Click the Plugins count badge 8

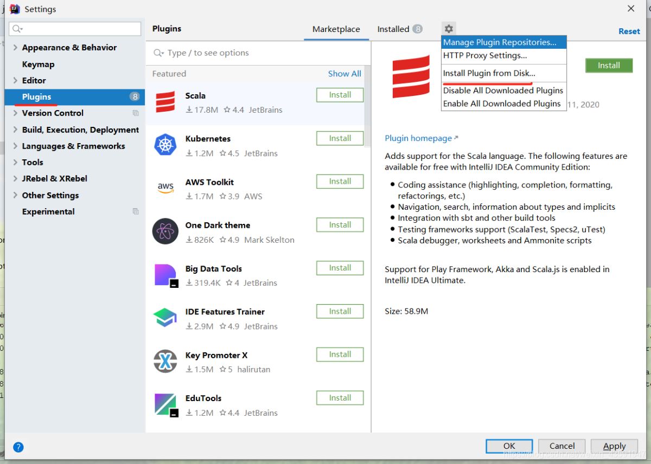(x=135, y=96)
